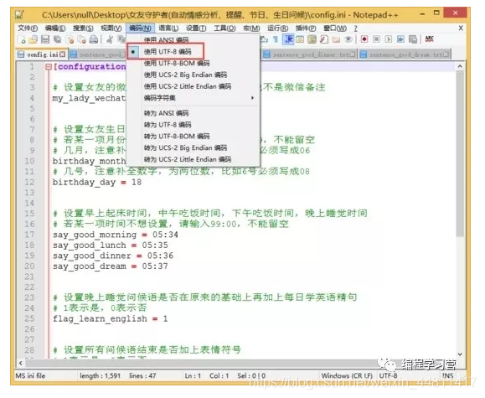The image size is (485, 398).
Task: Open the 搜索(S) menu
Action: pos(83,28)
